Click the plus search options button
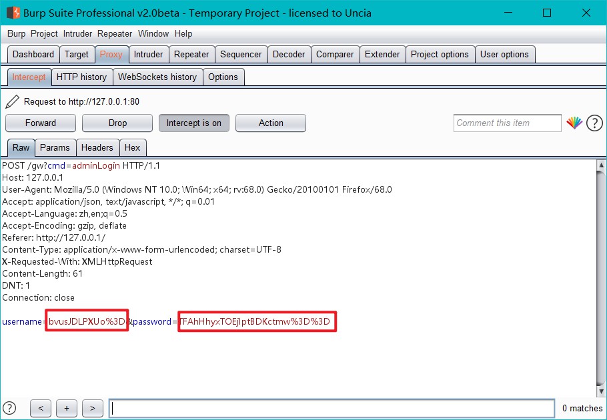 [x=67, y=409]
